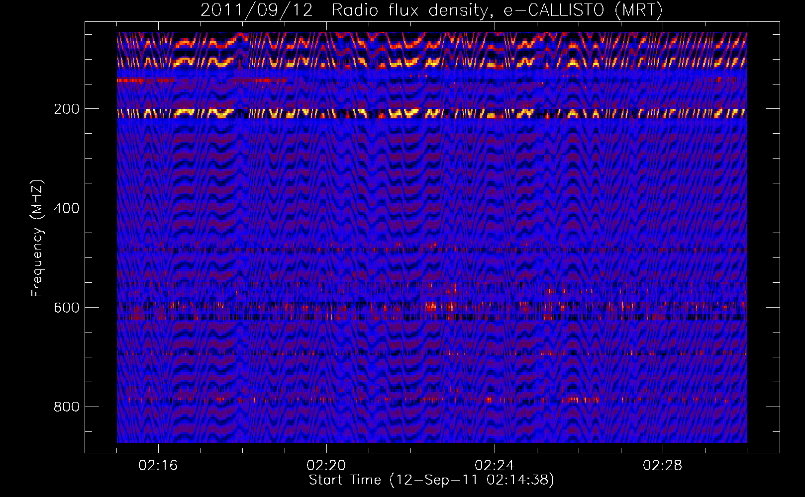Click the "02:16" time tick label
805x497 pixels.
tap(158, 466)
